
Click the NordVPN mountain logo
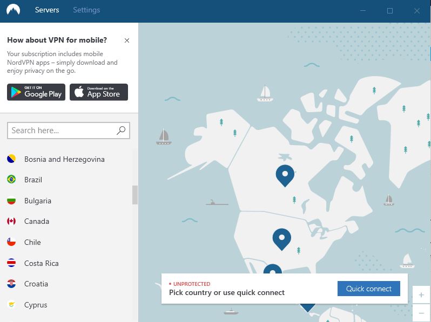[x=13, y=10]
